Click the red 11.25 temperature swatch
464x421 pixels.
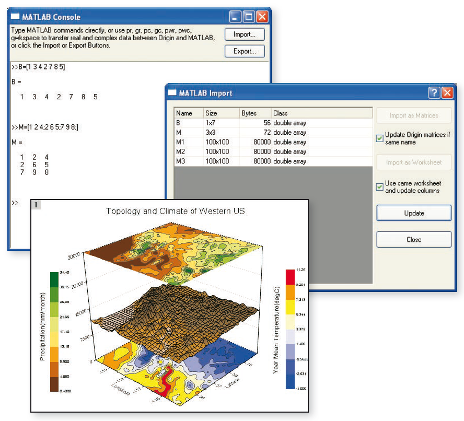point(290,277)
